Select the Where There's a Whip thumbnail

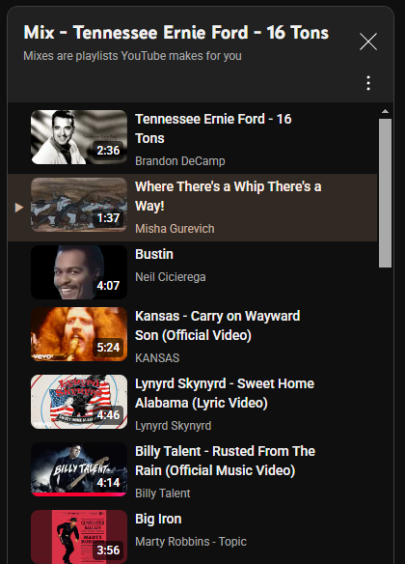[79, 205]
